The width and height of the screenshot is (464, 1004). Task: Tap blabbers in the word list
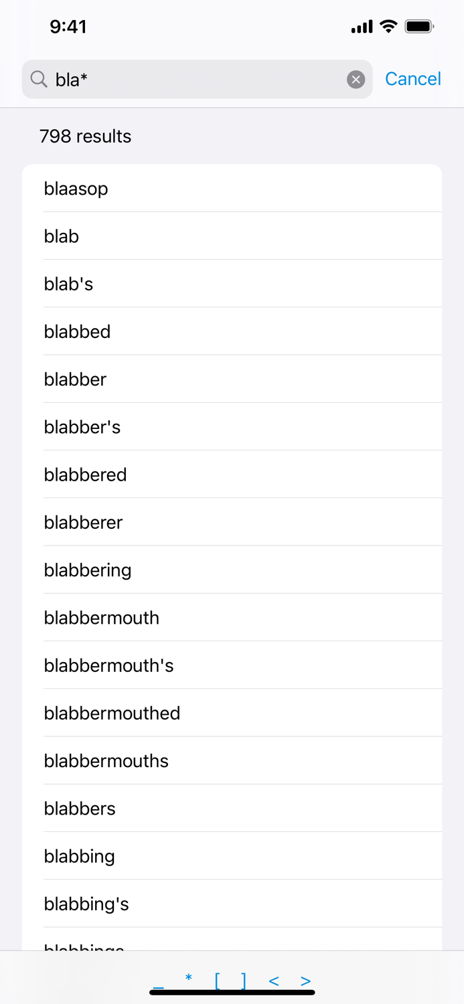[79, 809]
